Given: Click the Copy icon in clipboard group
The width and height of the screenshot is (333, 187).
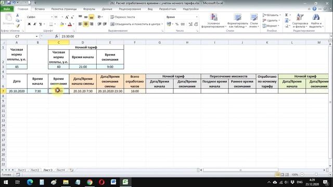Looking at the screenshot, I should click(18, 21).
